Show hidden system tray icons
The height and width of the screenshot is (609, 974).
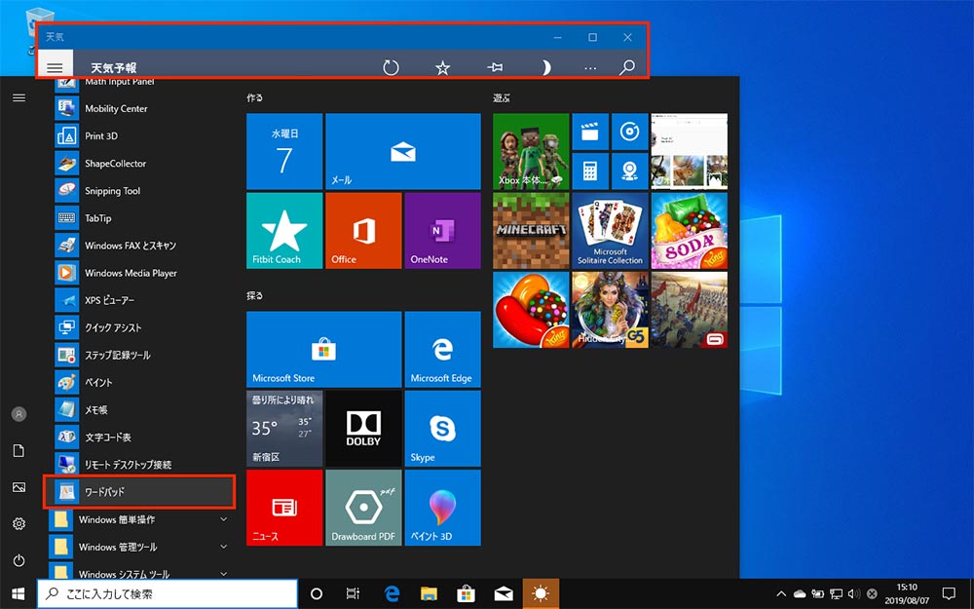click(x=781, y=594)
